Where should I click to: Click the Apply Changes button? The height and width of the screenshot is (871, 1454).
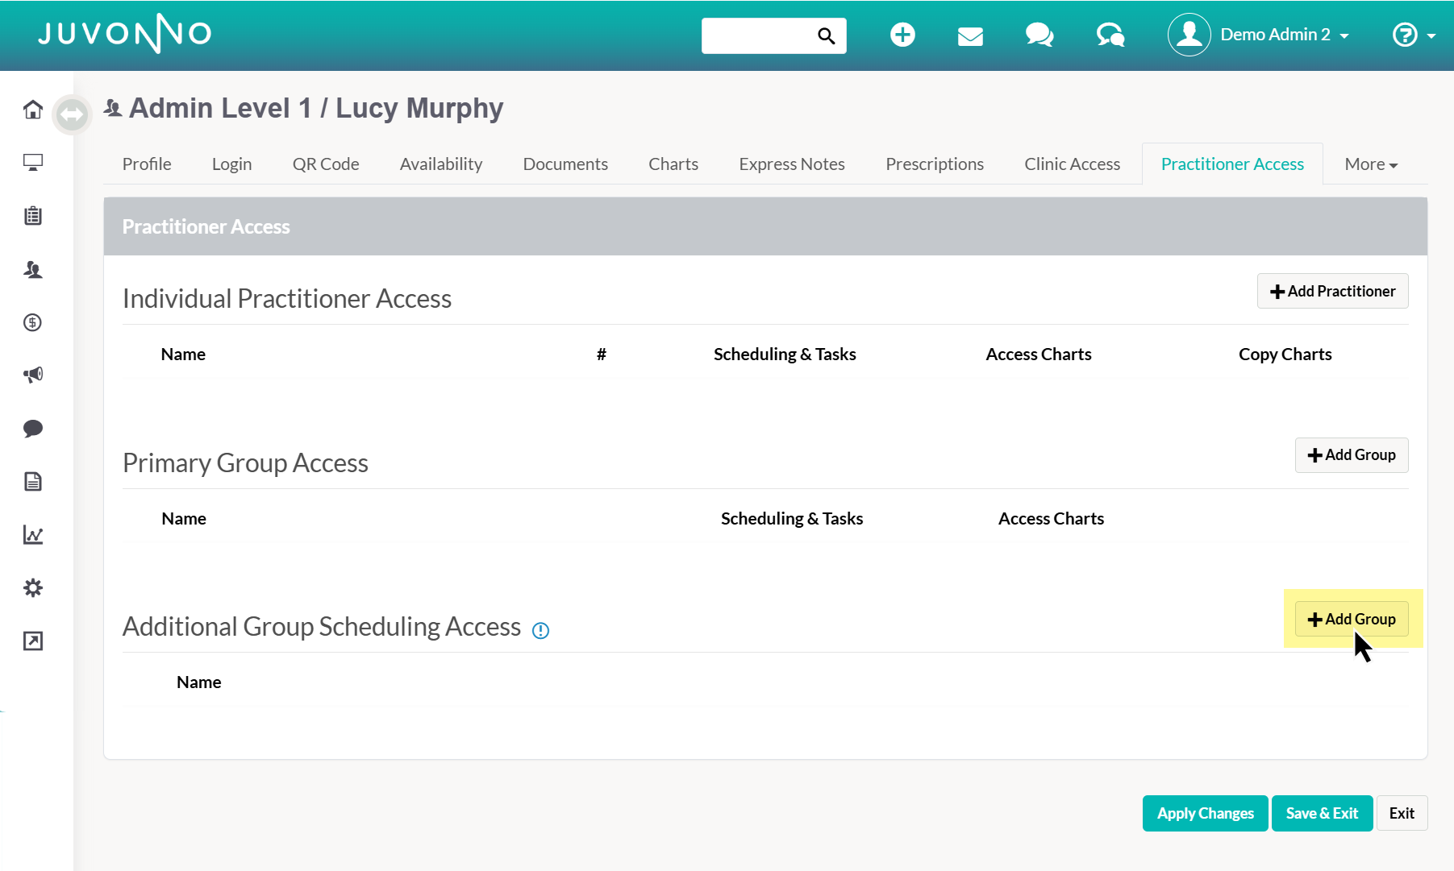tap(1205, 813)
